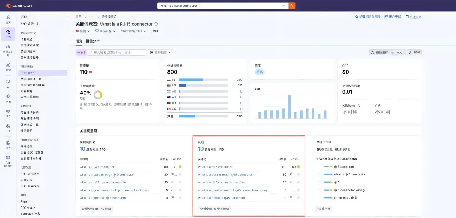Click 更新指标 refresh button
Image resolution: width=456 pixels, height=218 pixels.
point(387,52)
